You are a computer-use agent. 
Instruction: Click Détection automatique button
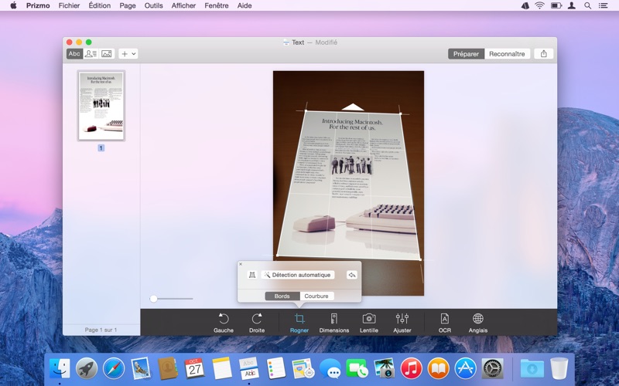[298, 275]
